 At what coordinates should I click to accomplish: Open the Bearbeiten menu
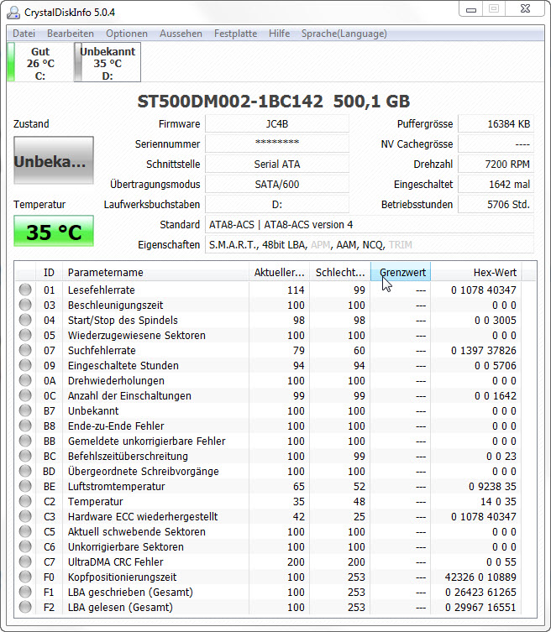click(71, 34)
